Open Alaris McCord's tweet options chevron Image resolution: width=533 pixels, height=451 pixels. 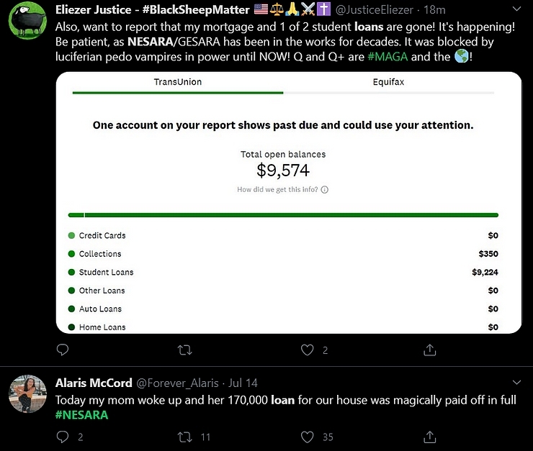click(516, 383)
